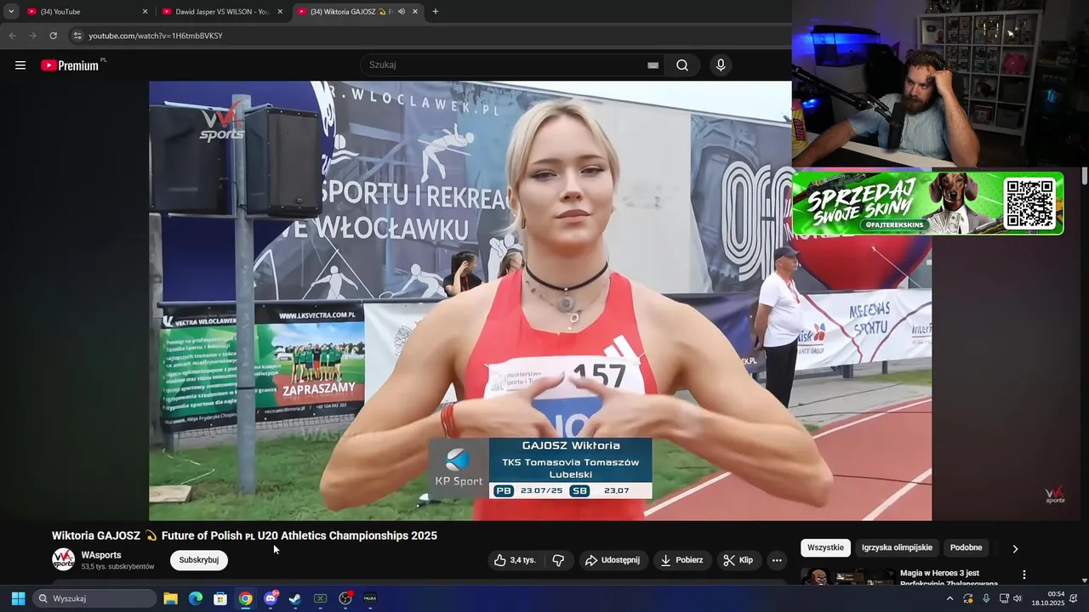The height and width of the screenshot is (612, 1089).
Task: Open OBS Studio from taskbar
Action: [345, 598]
